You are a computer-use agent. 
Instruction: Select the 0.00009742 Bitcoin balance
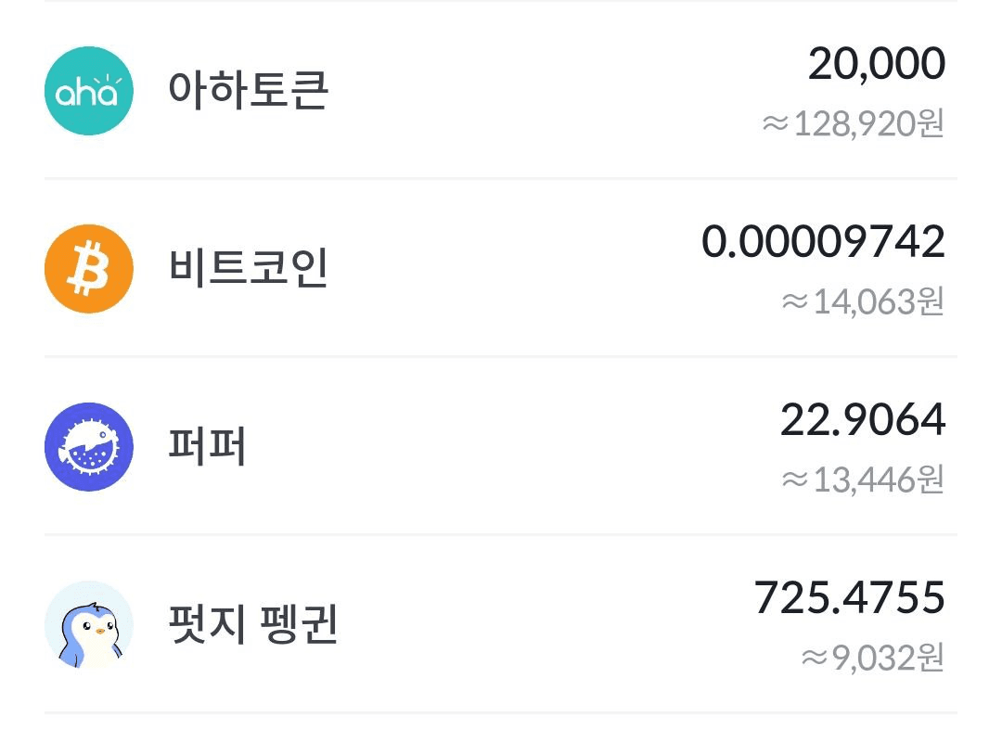pyautogui.click(x=823, y=241)
